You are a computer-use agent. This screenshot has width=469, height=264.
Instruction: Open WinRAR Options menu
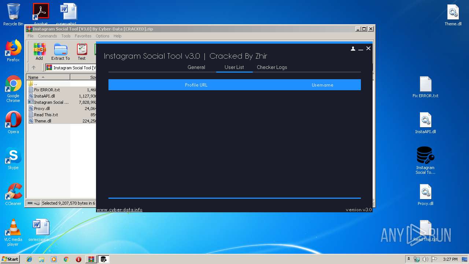103,36
